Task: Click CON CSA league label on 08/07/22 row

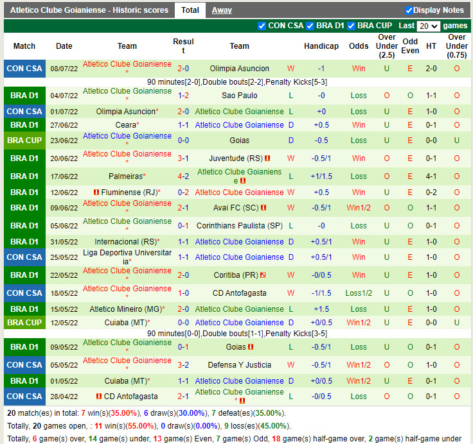Action: pos(24,69)
